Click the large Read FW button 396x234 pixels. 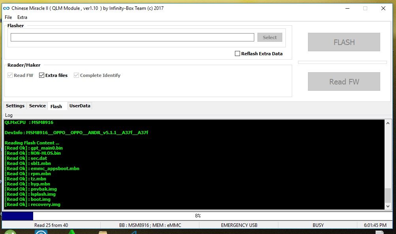tap(344, 82)
